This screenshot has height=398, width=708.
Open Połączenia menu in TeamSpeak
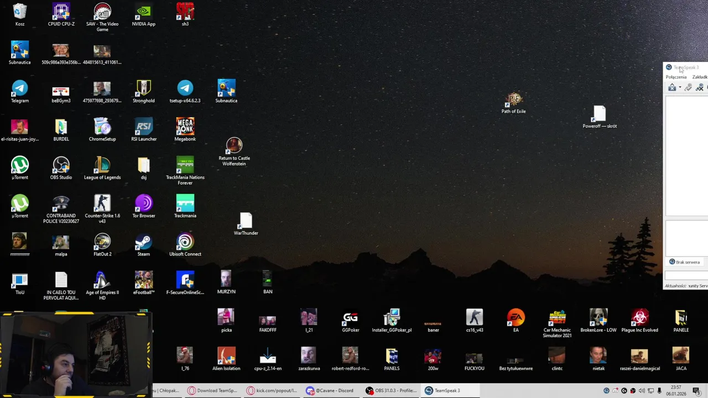click(676, 77)
